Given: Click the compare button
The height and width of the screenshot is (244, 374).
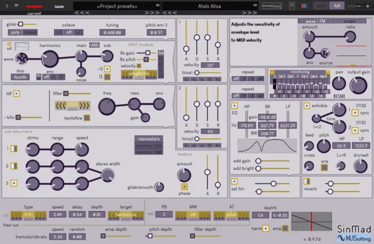Looking at the screenshot, I should (x=34, y=6).
